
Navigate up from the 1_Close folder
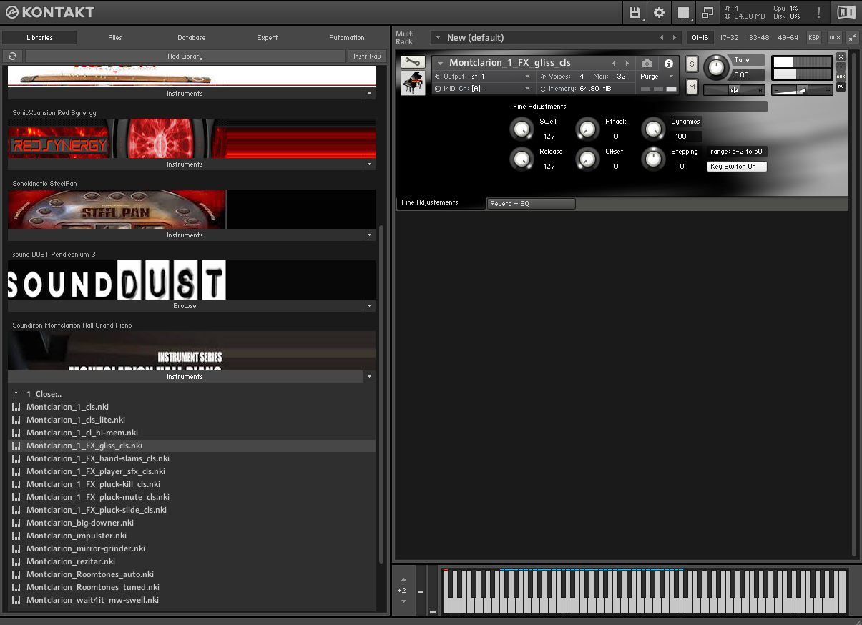point(16,394)
